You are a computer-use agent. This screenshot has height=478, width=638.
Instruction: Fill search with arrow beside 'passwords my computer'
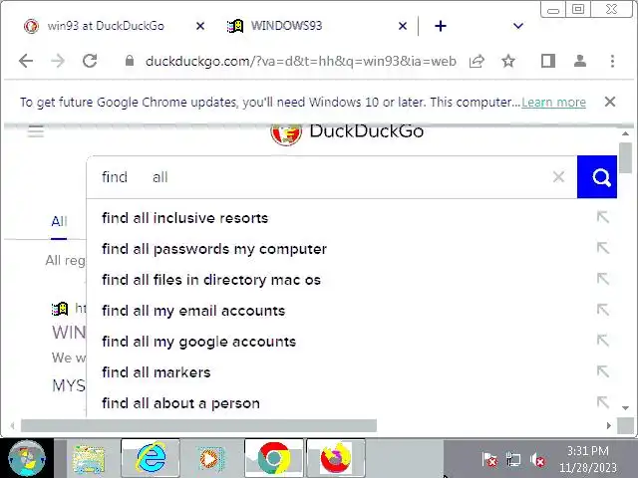click(x=603, y=248)
